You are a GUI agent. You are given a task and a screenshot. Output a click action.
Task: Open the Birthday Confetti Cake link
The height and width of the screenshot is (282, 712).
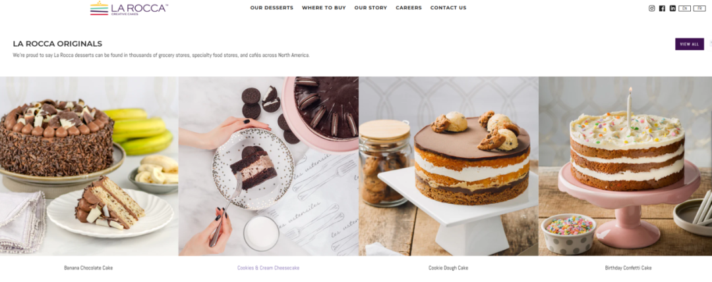point(628,268)
